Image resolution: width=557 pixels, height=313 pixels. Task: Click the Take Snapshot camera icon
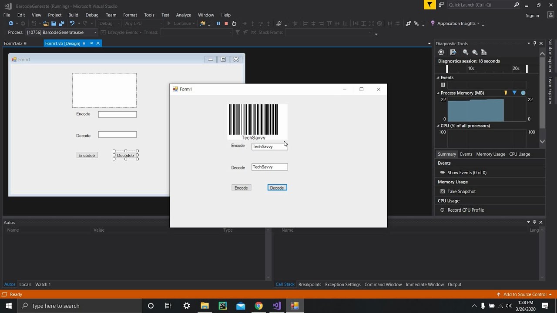442,191
